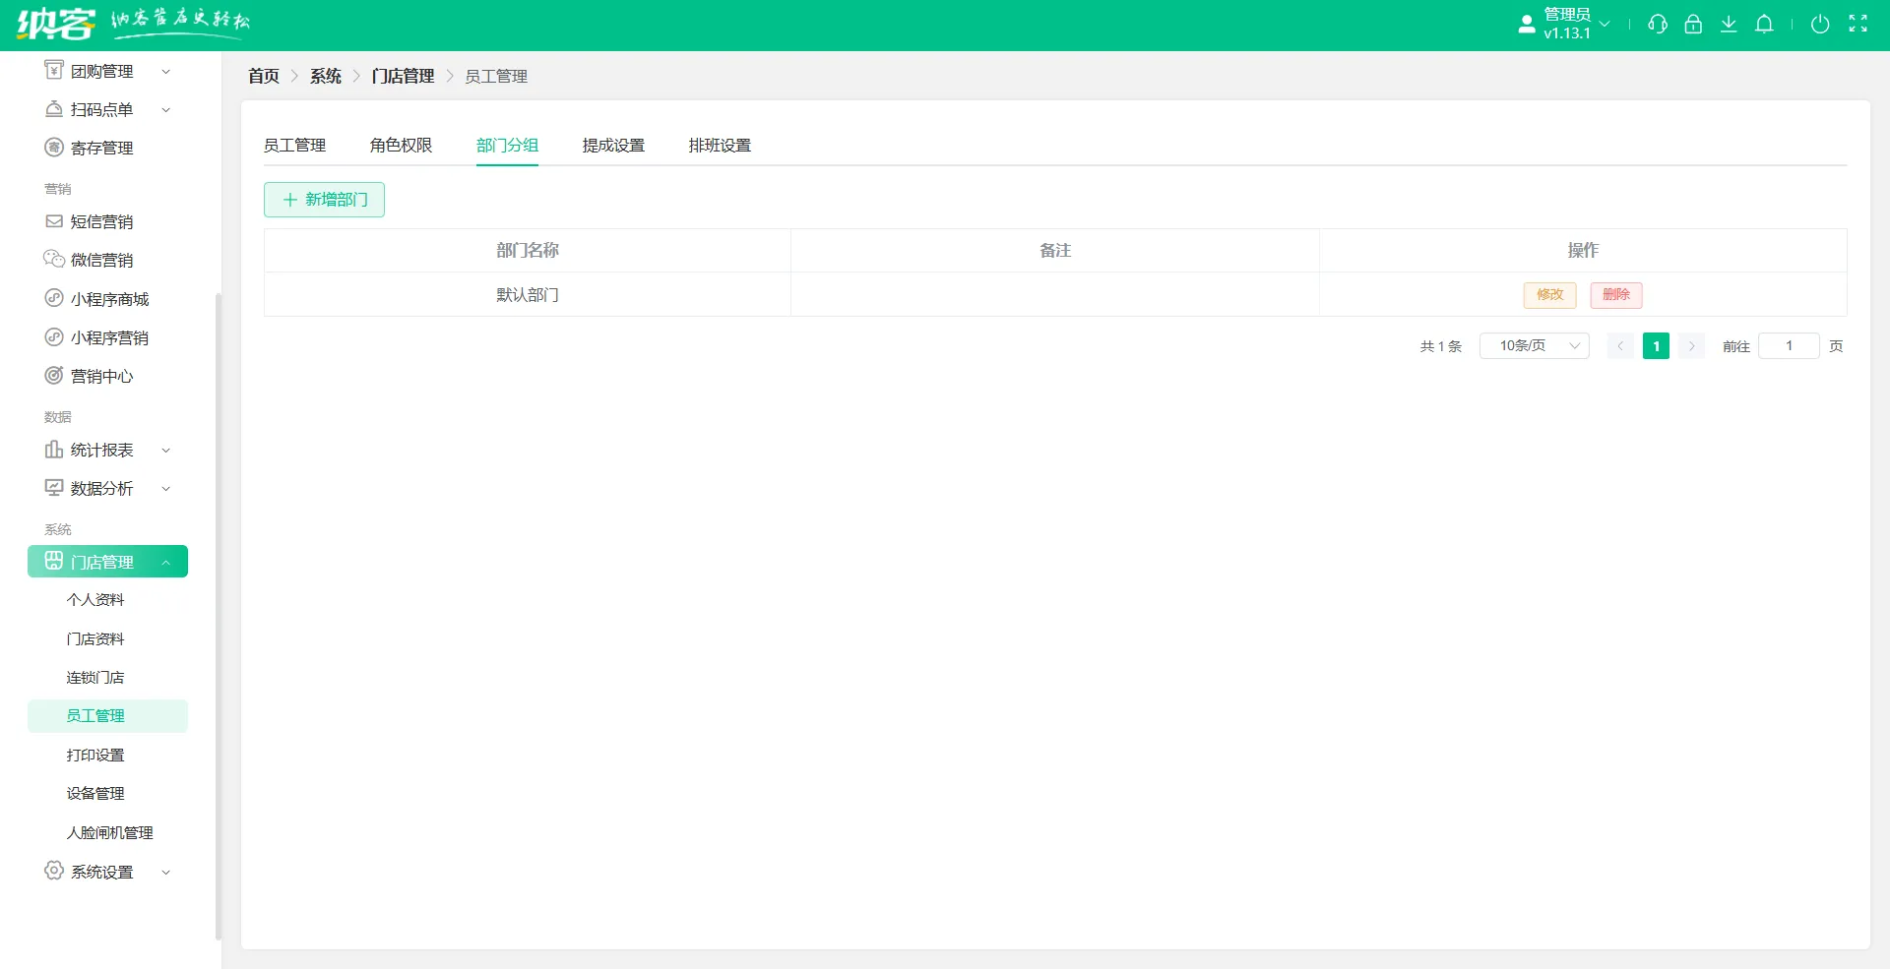Toggle fullscreen with the expand icon

1859,25
